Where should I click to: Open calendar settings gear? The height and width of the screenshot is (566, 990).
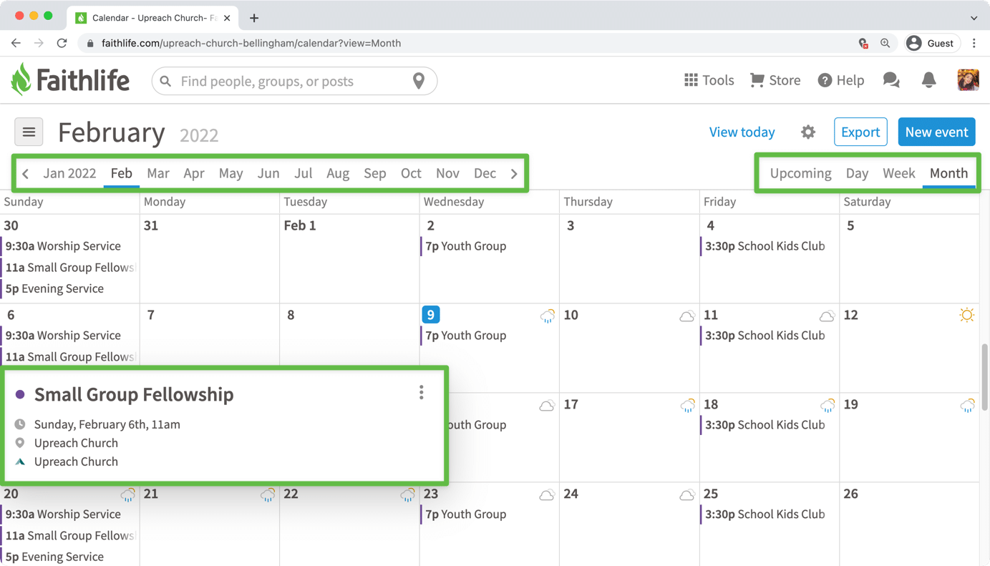(808, 132)
